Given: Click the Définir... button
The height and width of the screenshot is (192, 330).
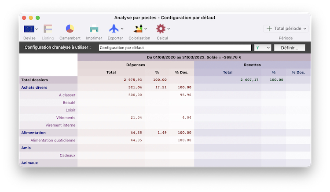Looking at the screenshot, I should click(290, 48).
